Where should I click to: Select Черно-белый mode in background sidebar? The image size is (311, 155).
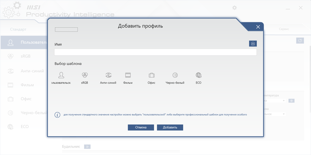(x=24, y=113)
